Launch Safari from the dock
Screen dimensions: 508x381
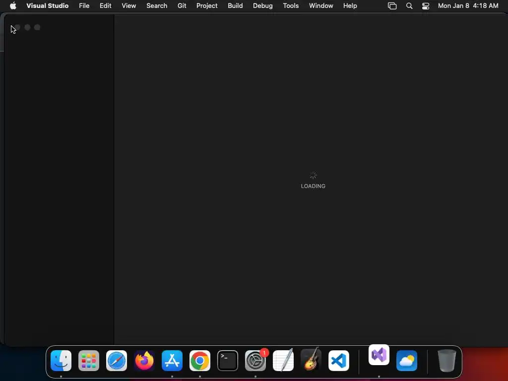117,361
